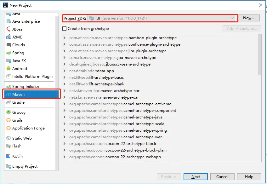Click the Spring Initializr icon
Image resolution: width=267 pixels, height=184 pixels.
click(9, 87)
